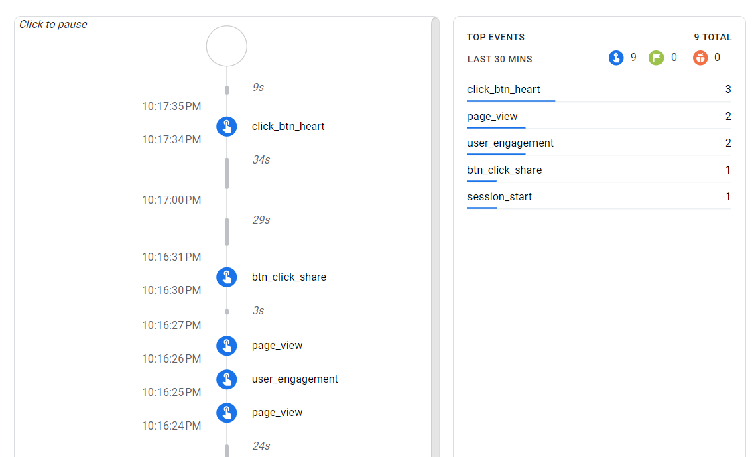
Task: Click the 'Click to pause' text
Action: coord(54,25)
